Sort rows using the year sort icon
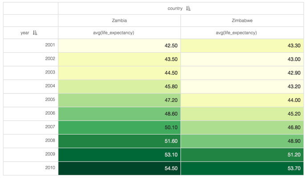The height and width of the screenshot is (178, 305). [35, 33]
